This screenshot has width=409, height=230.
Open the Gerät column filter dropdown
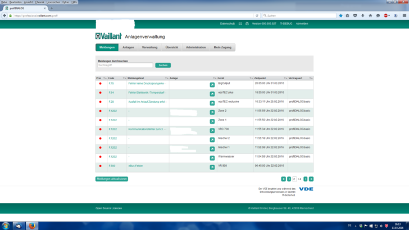[250, 78]
